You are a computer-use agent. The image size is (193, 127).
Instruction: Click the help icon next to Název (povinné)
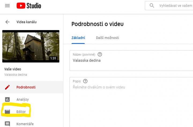(x=100, y=55)
